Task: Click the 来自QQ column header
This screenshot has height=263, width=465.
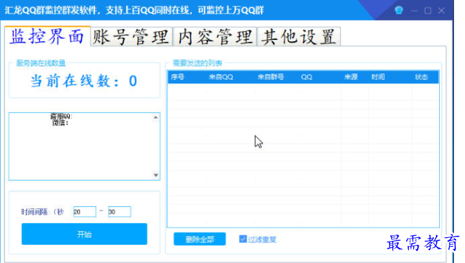Action: pyautogui.click(x=221, y=77)
